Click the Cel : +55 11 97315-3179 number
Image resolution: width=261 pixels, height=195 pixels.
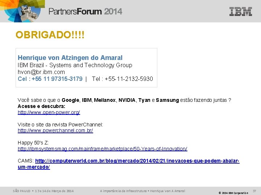[50, 79]
